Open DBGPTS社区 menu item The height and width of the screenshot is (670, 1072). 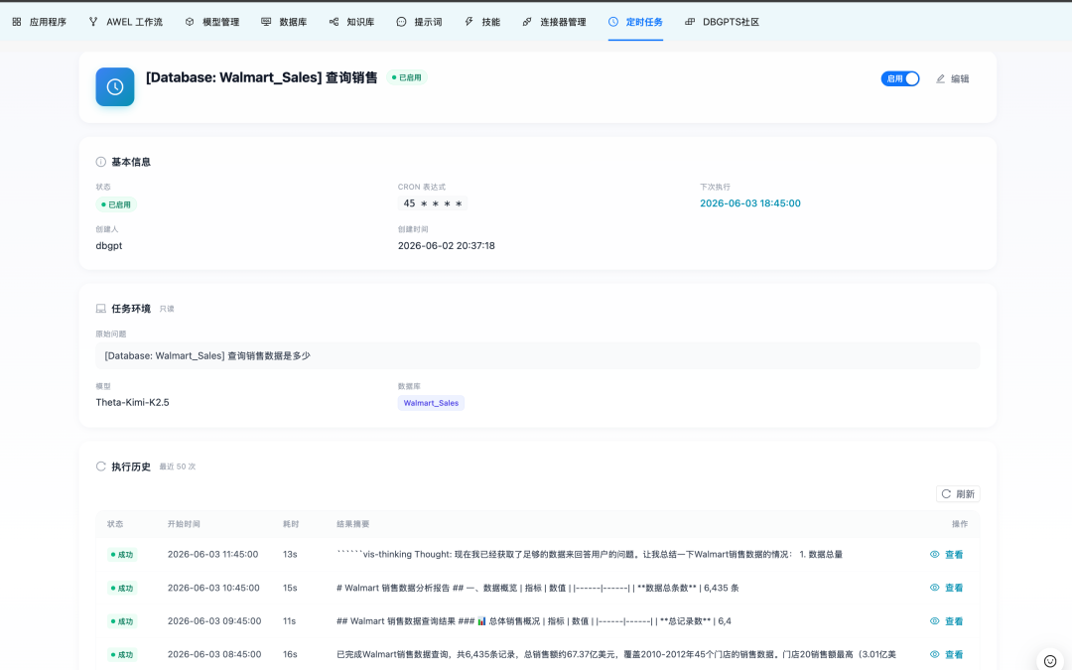coord(722,22)
